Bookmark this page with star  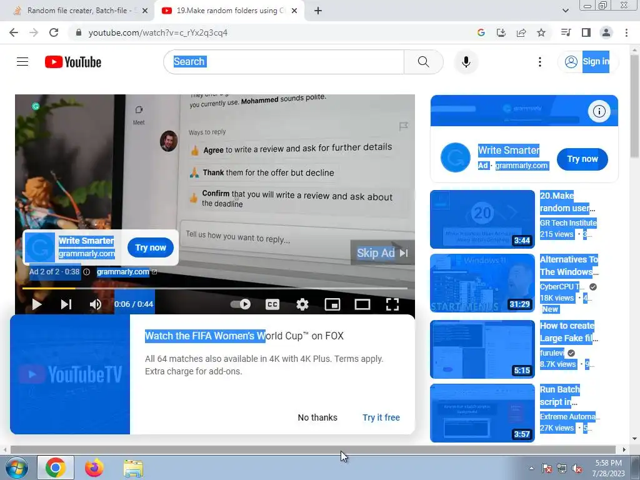pos(541,32)
